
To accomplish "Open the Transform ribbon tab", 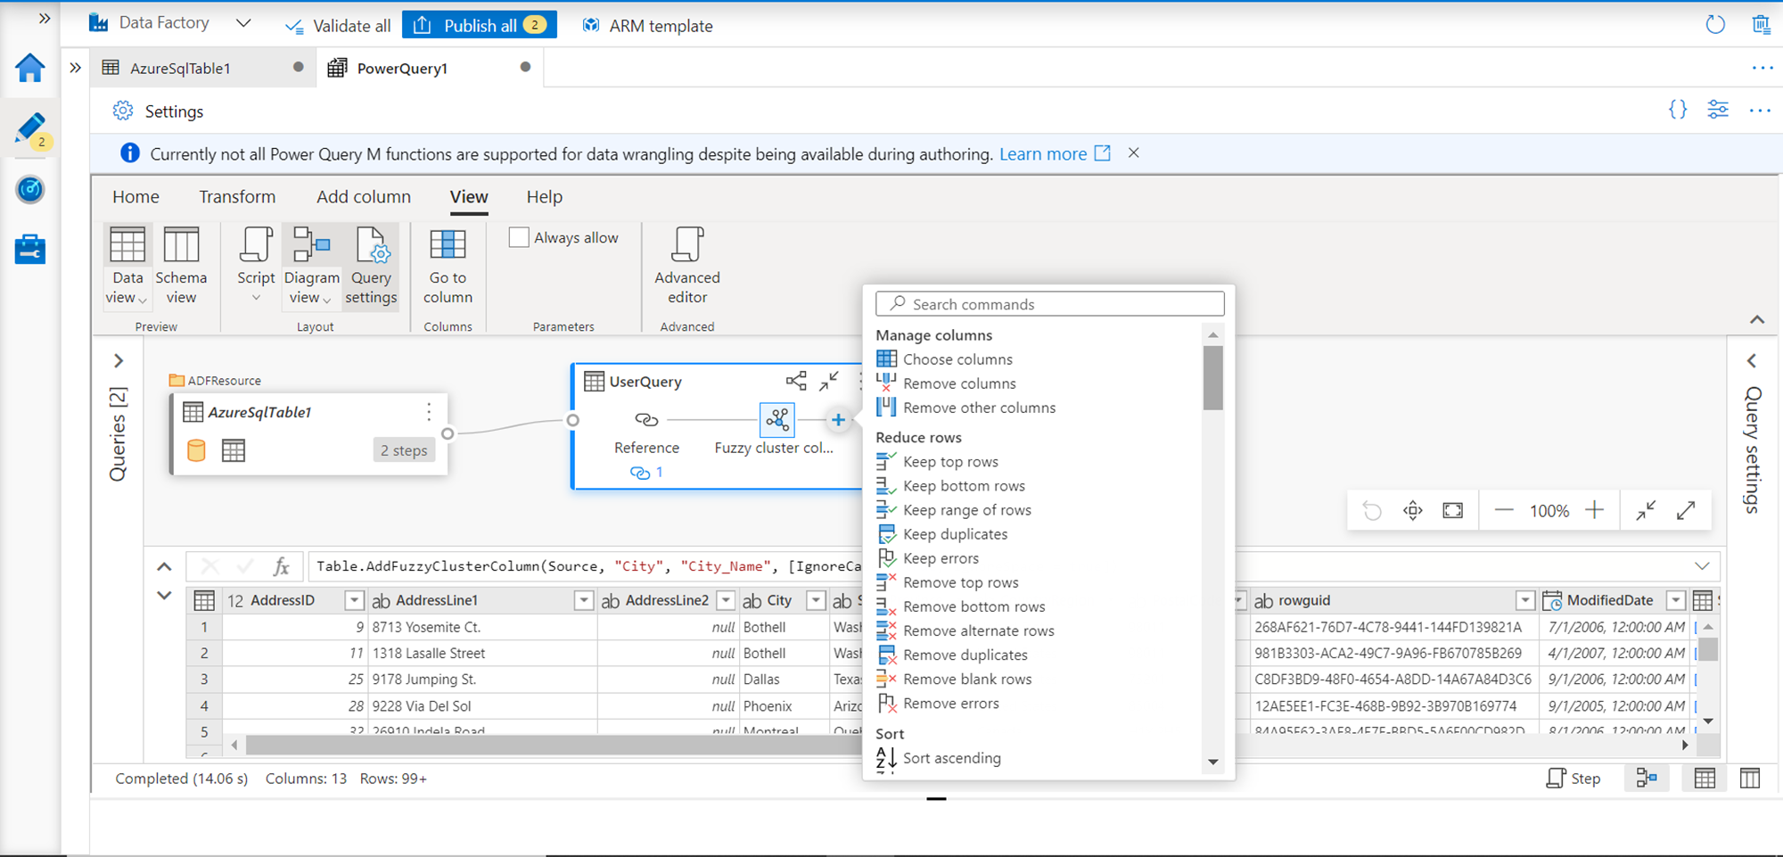I will point(237,197).
